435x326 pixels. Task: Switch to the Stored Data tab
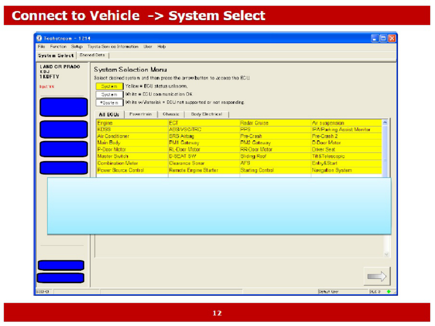[92, 55]
